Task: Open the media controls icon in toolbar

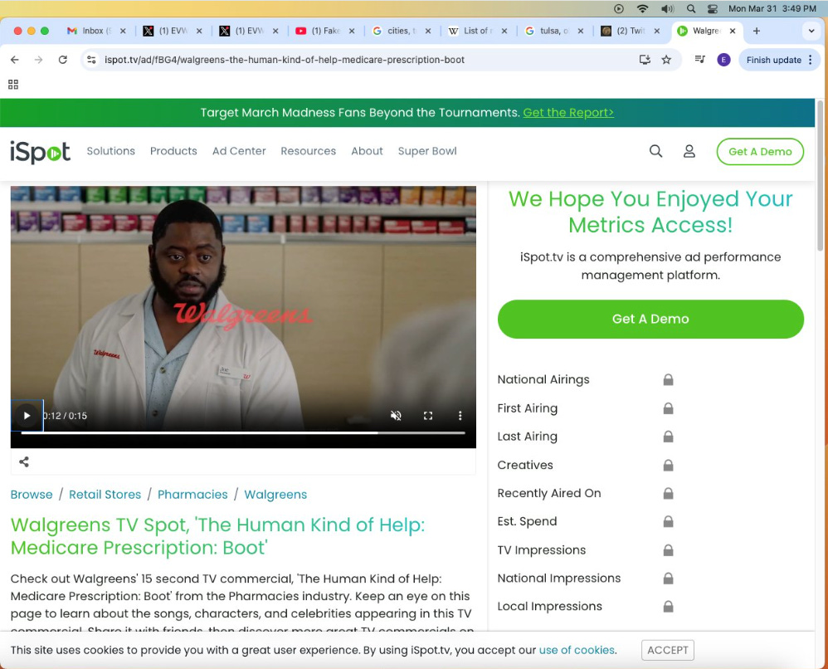Action: pos(700,60)
